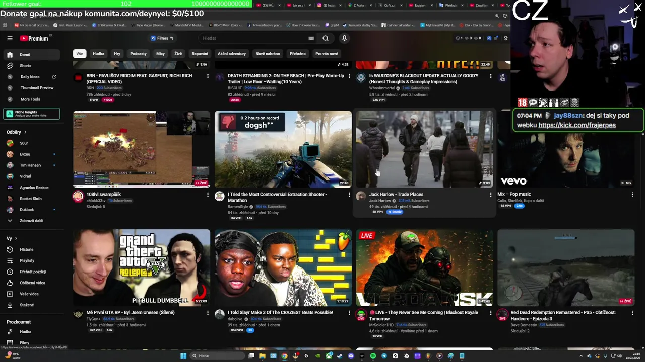Select the Hry filter chip

(117, 54)
